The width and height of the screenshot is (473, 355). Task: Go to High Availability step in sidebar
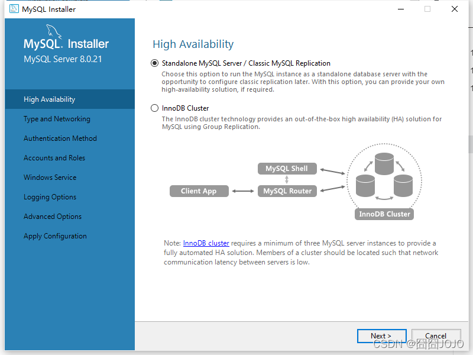point(70,99)
